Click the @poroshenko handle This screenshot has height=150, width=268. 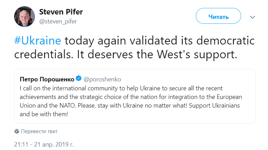pyautogui.click(x=102, y=79)
